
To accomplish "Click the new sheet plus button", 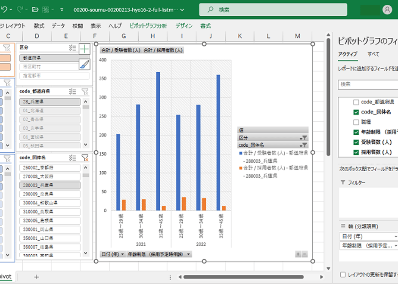I will point(36,277).
